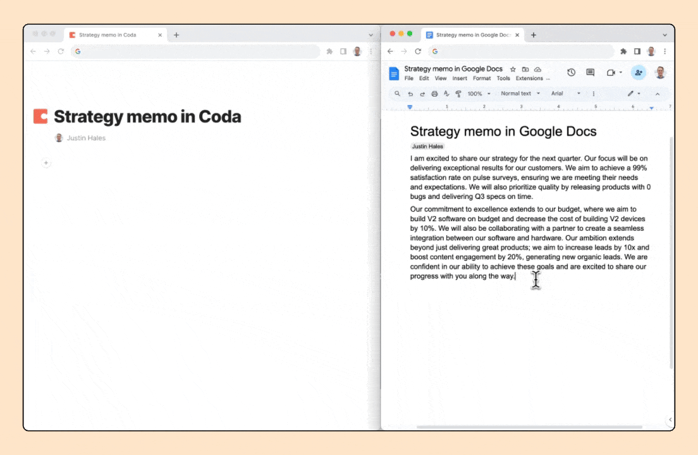This screenshot has height=455, width=698.
Task: Click the Docs horizontal scrollbar
Action: click(x=529, y=427)
